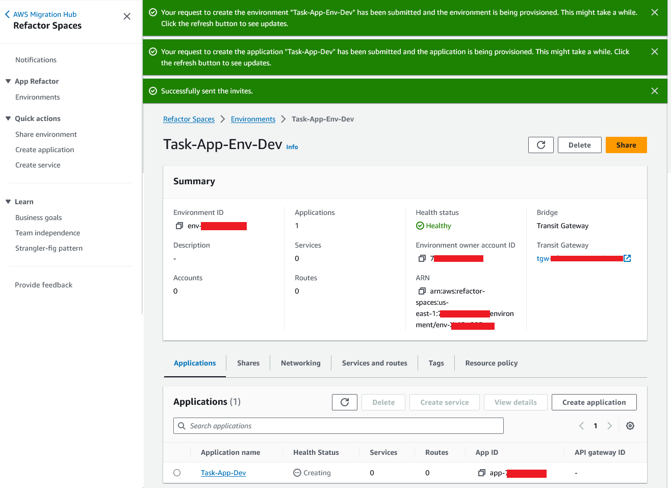
Task: Click the Healthy status checkmark icon
Action: [420, 226]
